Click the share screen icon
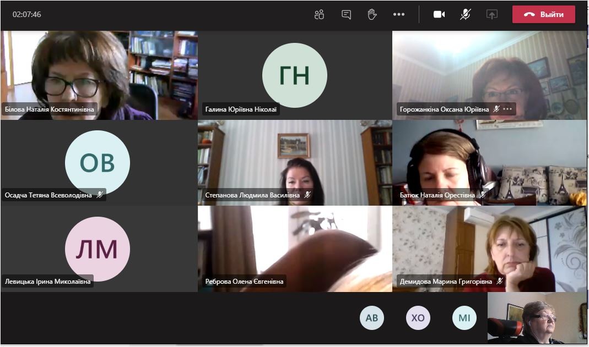The image size is (589, 347). coord(492,15)
